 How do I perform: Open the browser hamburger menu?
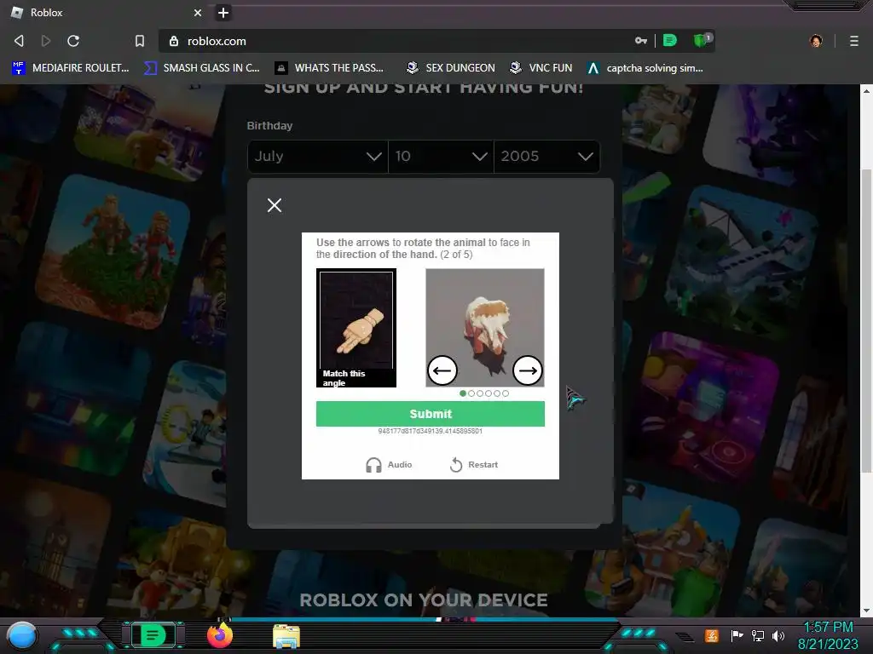click(853, 41)
